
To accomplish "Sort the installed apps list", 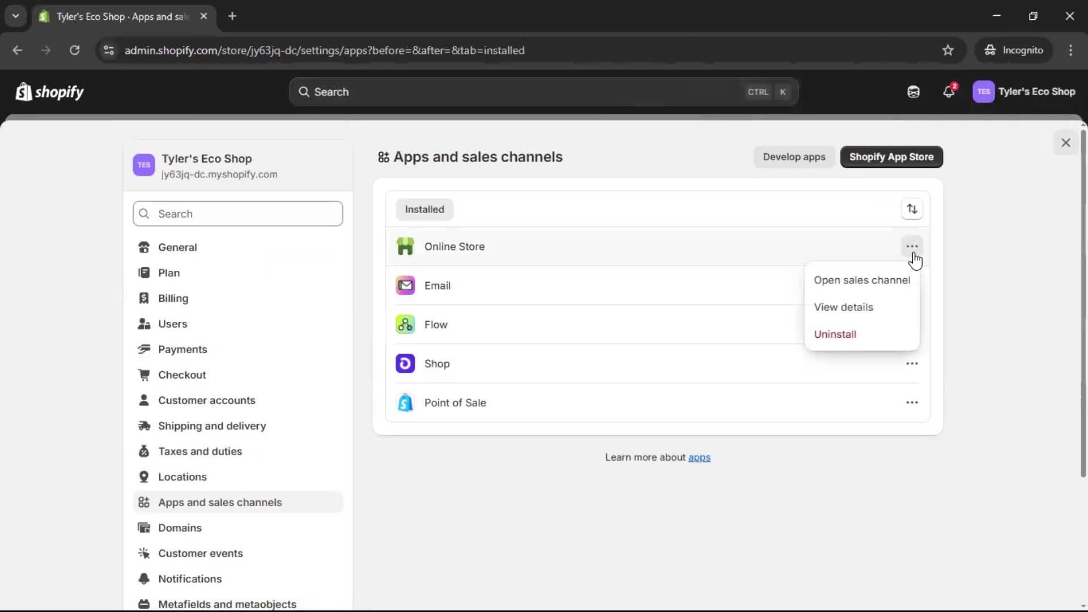I will 912,209.
